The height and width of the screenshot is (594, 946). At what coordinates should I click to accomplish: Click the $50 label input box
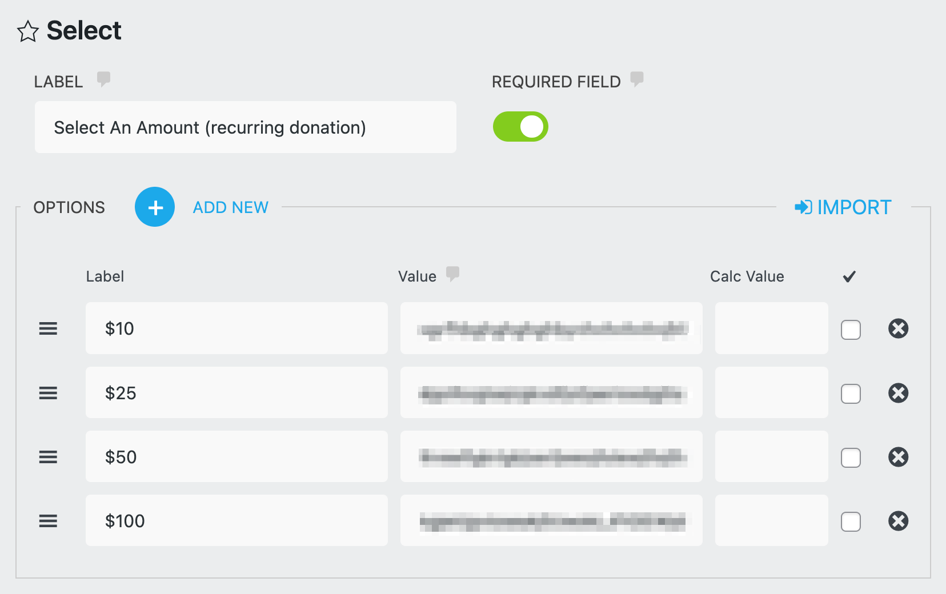tap(236, 456)
